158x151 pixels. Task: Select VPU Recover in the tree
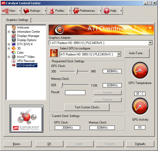click(x=26, y=61)
